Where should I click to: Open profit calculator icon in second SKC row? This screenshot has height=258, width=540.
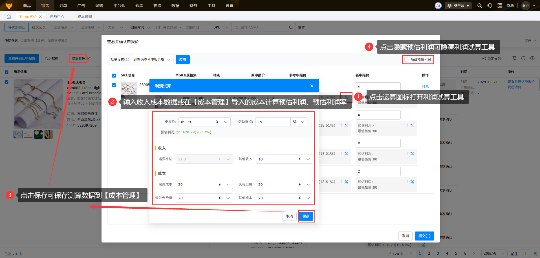(x=346, y=125)
